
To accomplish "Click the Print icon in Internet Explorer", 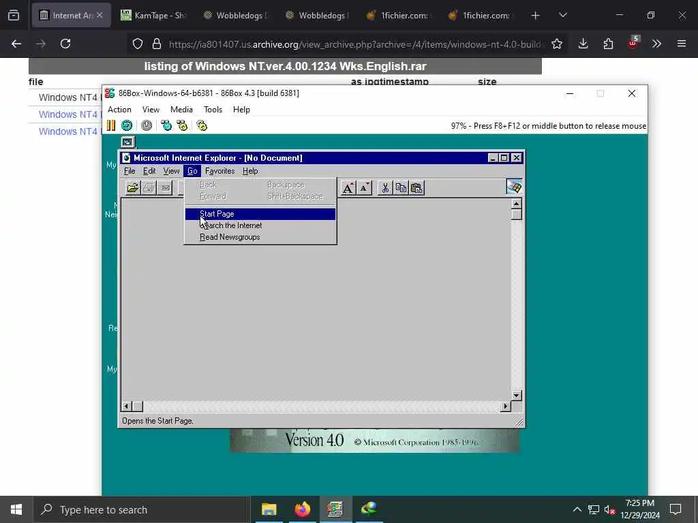I will (x=149, y=188).
